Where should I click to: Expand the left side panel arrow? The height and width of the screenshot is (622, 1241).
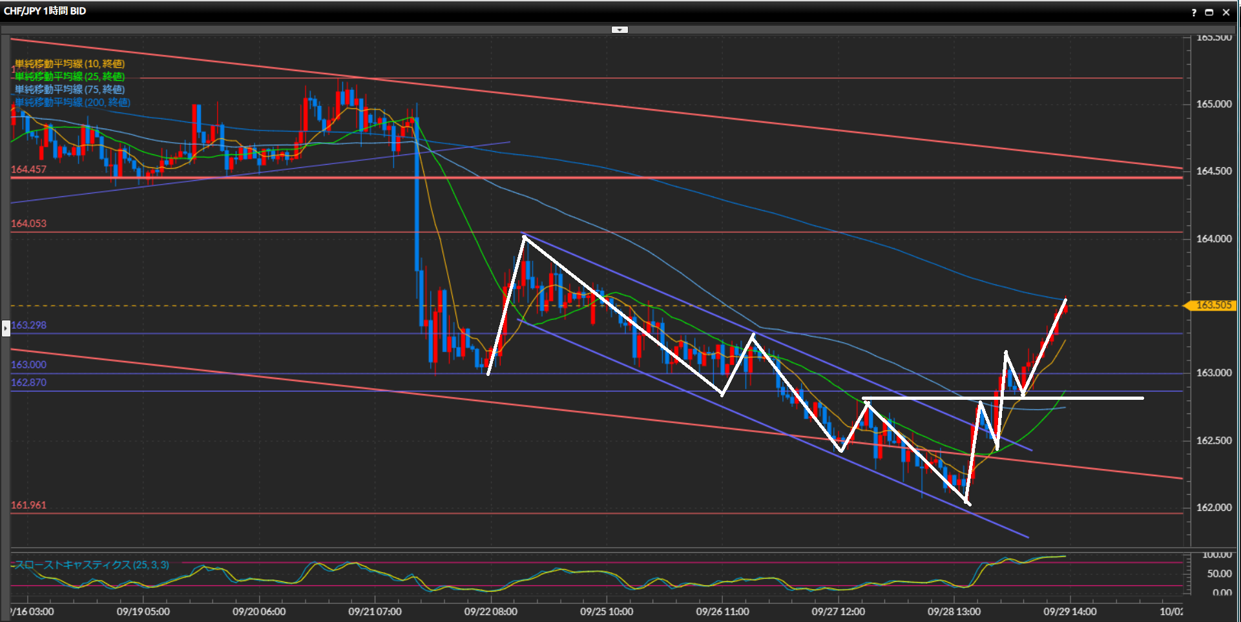(6, 328)
